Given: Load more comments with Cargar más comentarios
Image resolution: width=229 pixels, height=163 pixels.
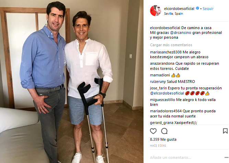Looking at the screenshot, I should (171, 45).
